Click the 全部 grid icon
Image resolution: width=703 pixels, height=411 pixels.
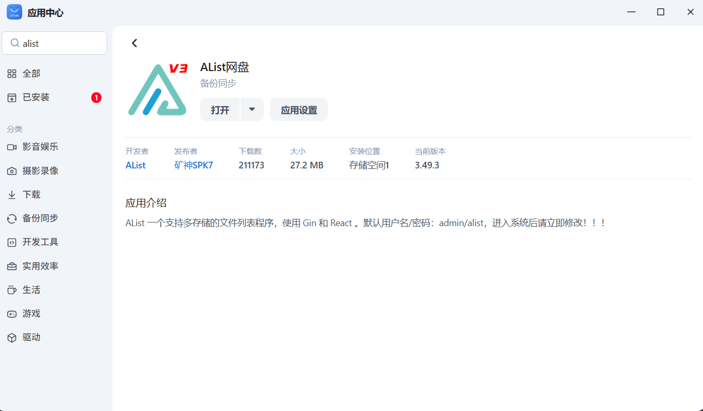12,74
